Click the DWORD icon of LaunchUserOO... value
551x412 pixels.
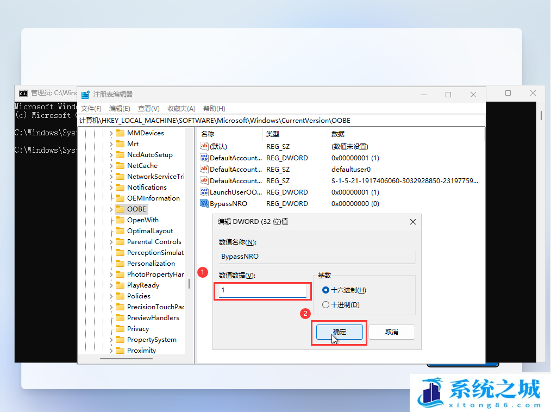tap(204, 192)
